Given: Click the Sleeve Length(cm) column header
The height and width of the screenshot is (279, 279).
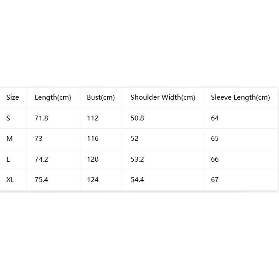Looking at the screenshot, I should (240, 97).
